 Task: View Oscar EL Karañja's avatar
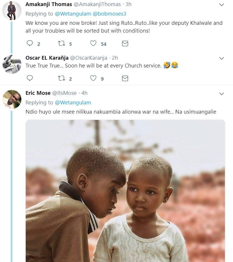(12, 64)
